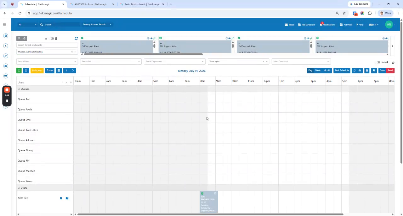The width and height of the screenshot is (403, 216).
Task: Click the search magnifier in job panel
Action: click(19, 38)
